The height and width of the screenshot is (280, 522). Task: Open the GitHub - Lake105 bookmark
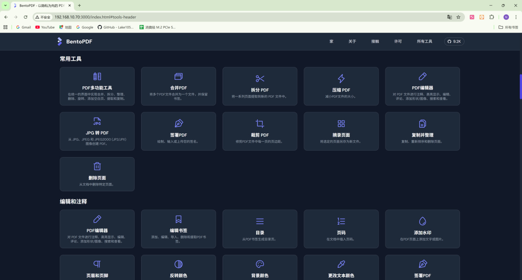[x=115, y=27]
